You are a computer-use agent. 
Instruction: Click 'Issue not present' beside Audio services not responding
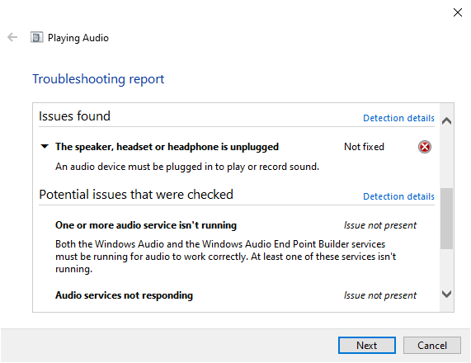click(380, 295)
